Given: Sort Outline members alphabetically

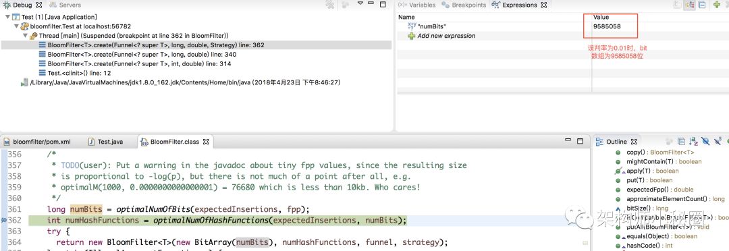Looking at the screenshot, I should pyautogui.click(x=693, y=142).
